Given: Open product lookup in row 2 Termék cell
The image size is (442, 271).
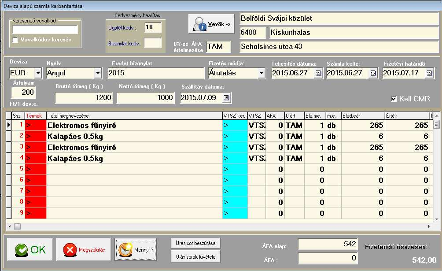Looking at the screenshot, I should click(36, 136).
